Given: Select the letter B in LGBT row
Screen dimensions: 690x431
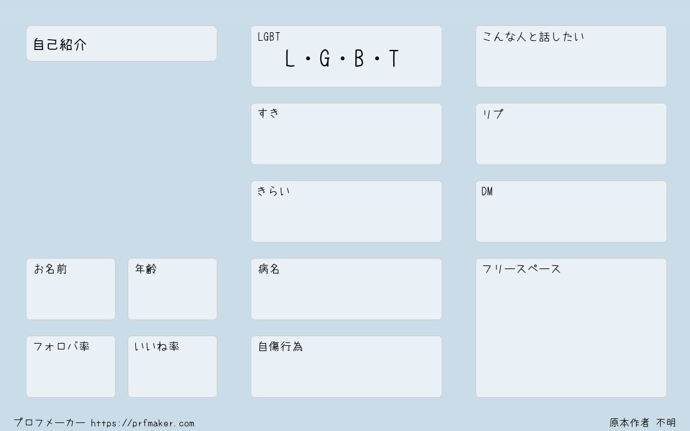Looking at the screenshot, I should pyautogui.click(x=359, y=59).
